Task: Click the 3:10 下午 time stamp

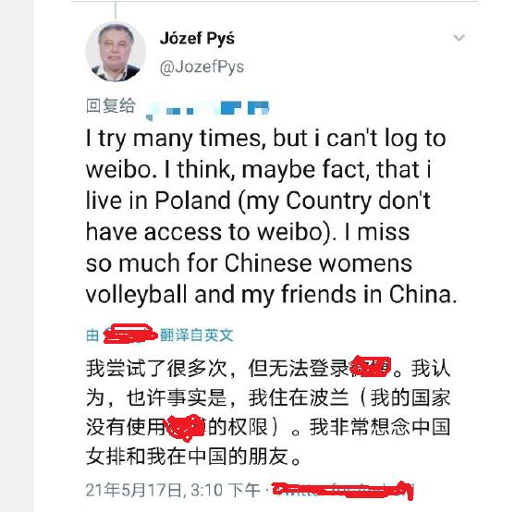Action: point(226,491)
